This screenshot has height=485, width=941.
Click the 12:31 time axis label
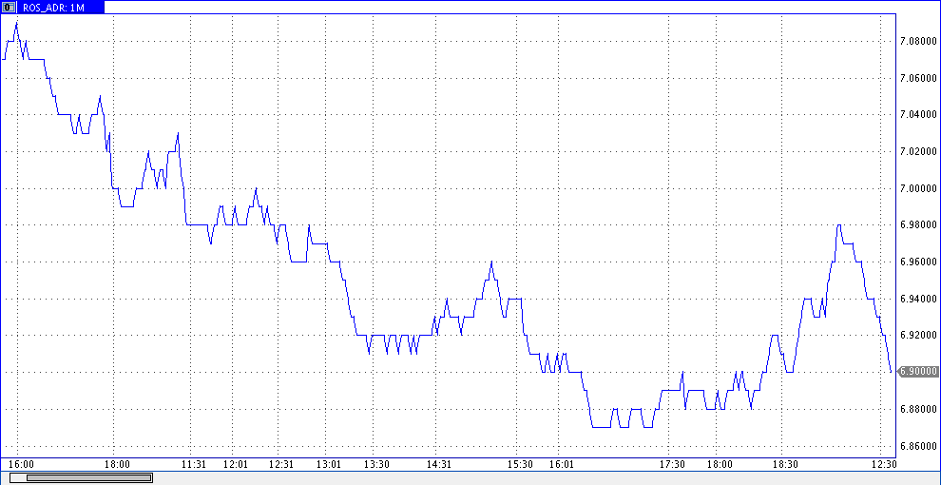(280, 465)
